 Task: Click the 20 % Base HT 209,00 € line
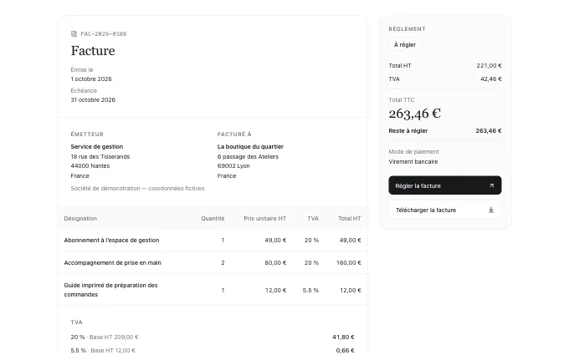click(x=105, y=337)
